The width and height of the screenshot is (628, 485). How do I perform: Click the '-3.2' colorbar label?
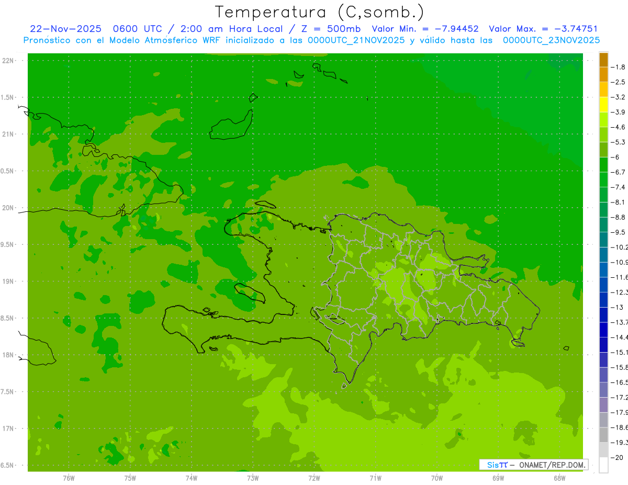(618, 97)
